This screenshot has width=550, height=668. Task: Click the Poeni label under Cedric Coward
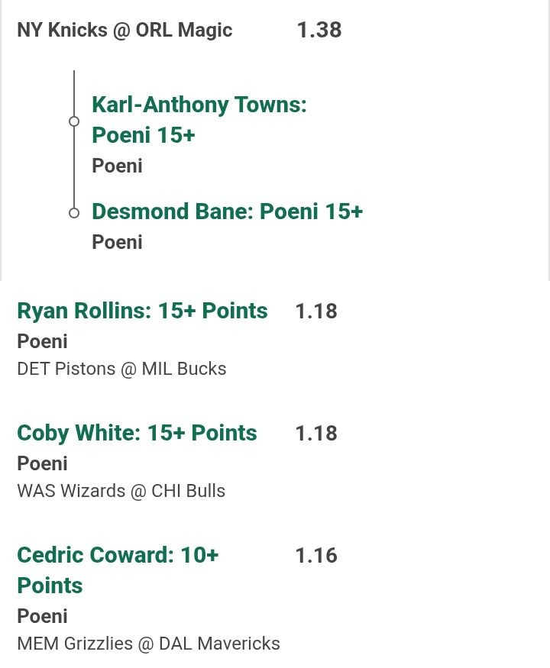tap(42, 616)
